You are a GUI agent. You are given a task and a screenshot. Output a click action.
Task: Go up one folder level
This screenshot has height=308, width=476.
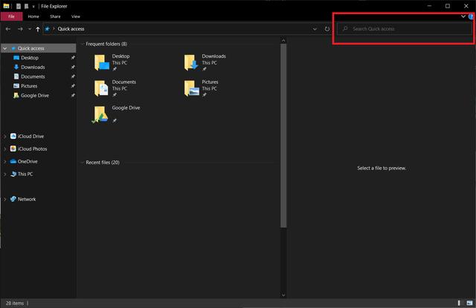[x=38, y=29]
